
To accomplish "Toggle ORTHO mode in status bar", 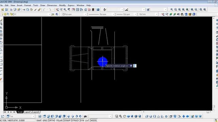I will pos(52,121).
